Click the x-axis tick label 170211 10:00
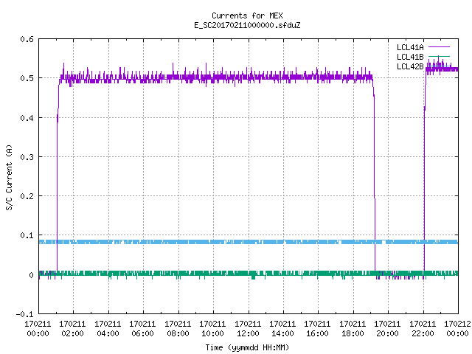 (x=212, y=329)
